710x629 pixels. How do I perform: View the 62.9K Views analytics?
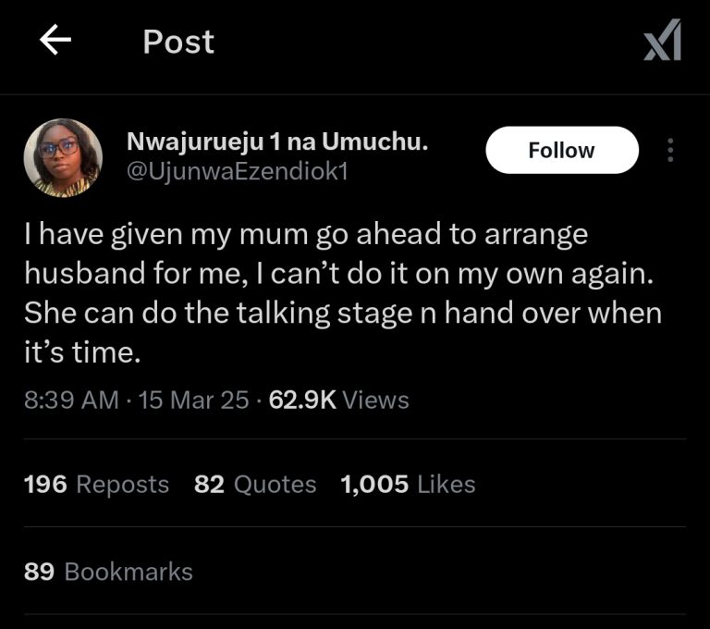click(338, 400)
